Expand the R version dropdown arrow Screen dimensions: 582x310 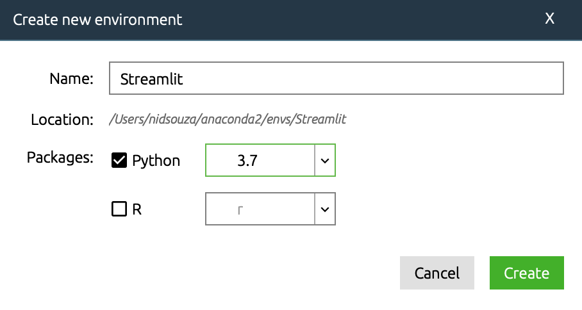(325, 209)
